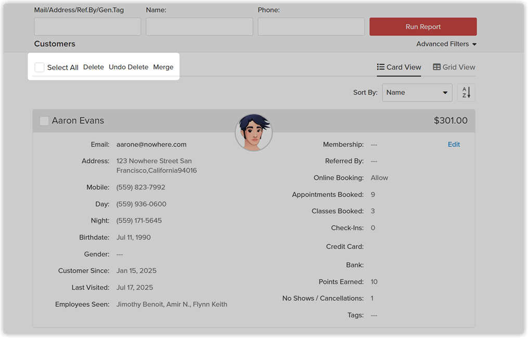Click mobile number (559) 823-7992

pos(141,187)
